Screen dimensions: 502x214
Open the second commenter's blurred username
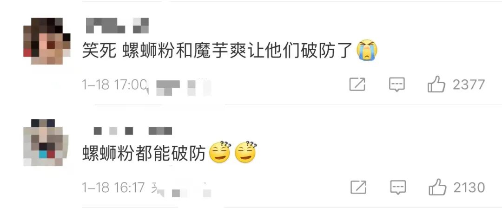coord(133,131)
